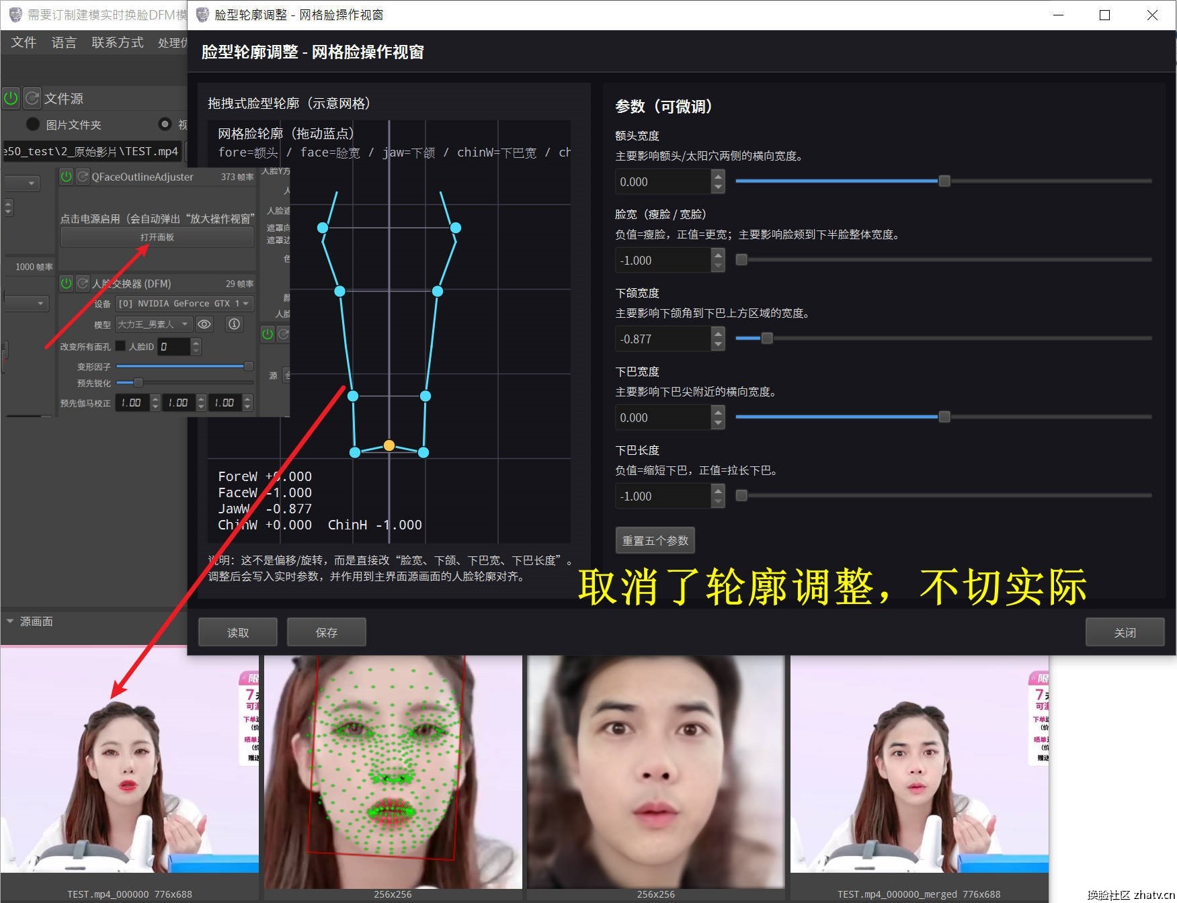This screenshot has width=1177, height=903.
Task: Click the reset icon beside 人脸交换器 (DFM)
Action: coord(83,284)
